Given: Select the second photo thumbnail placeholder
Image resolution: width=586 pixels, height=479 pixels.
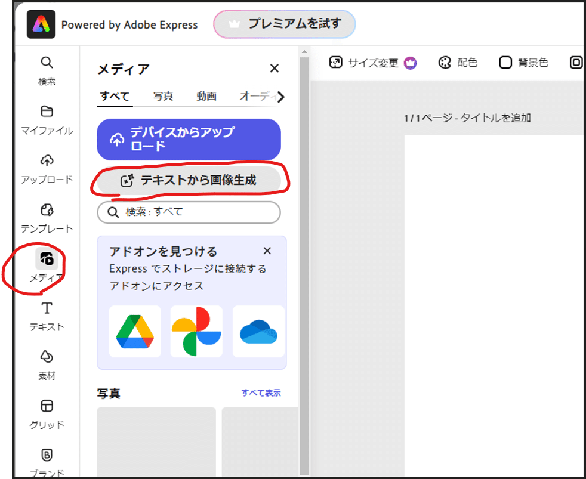Looking at the screenshot, I should point(260,441).
